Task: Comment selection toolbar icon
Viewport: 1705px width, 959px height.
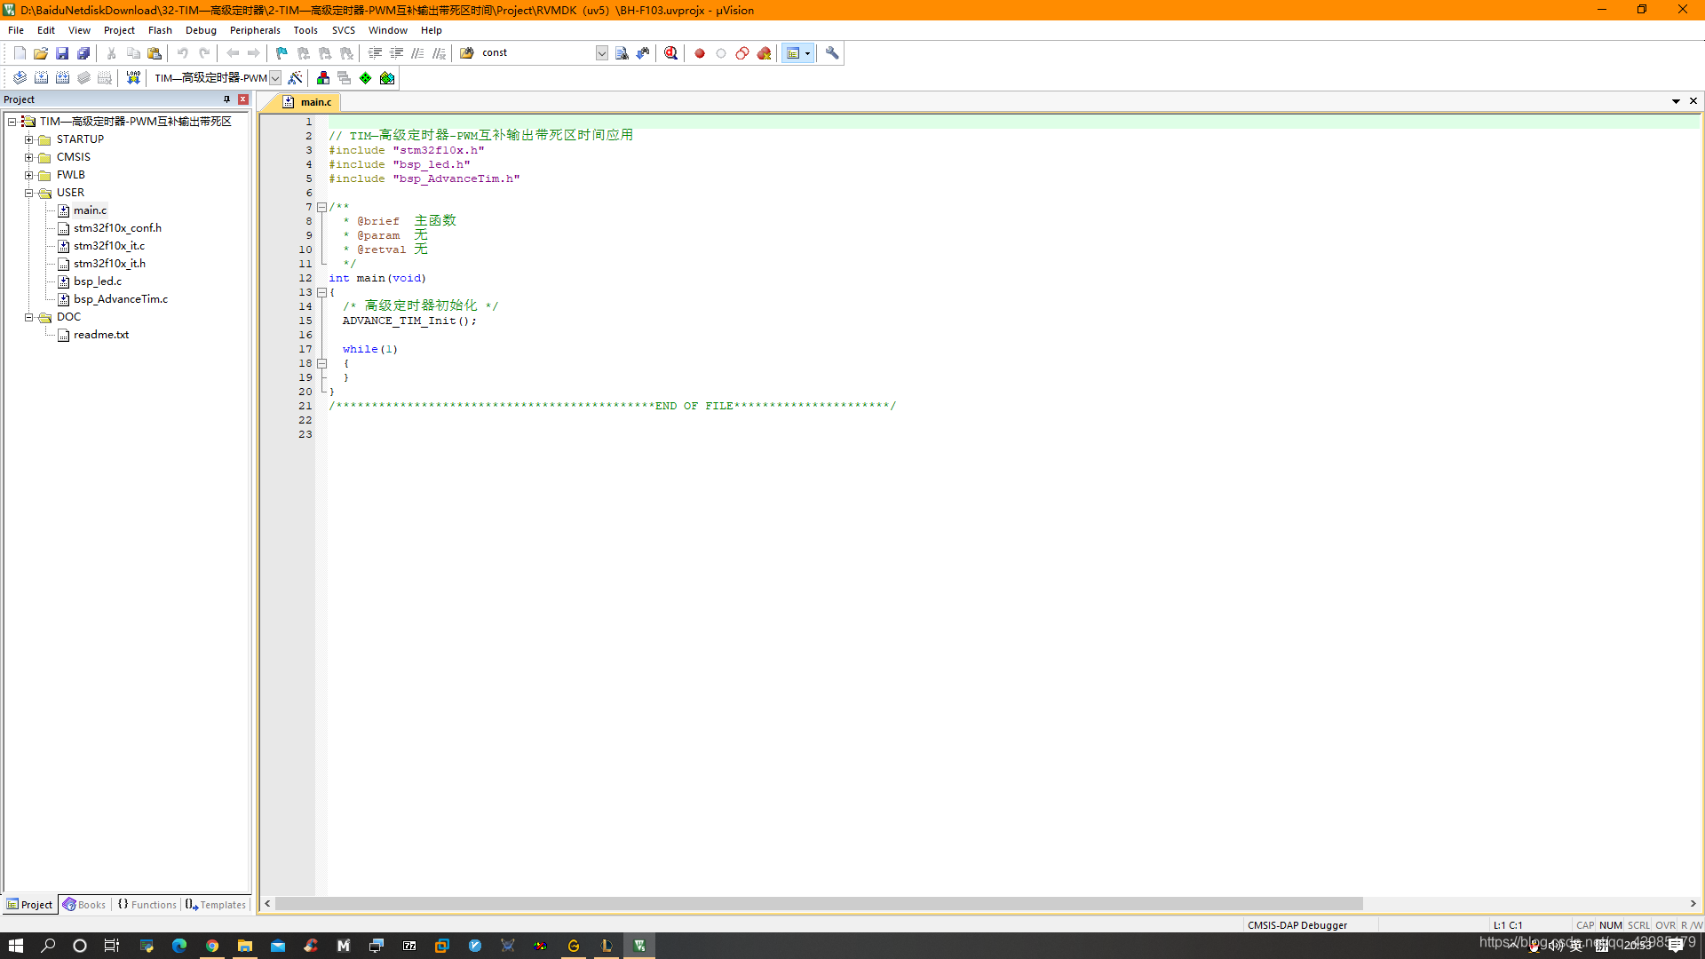Action: pos(417,53)
